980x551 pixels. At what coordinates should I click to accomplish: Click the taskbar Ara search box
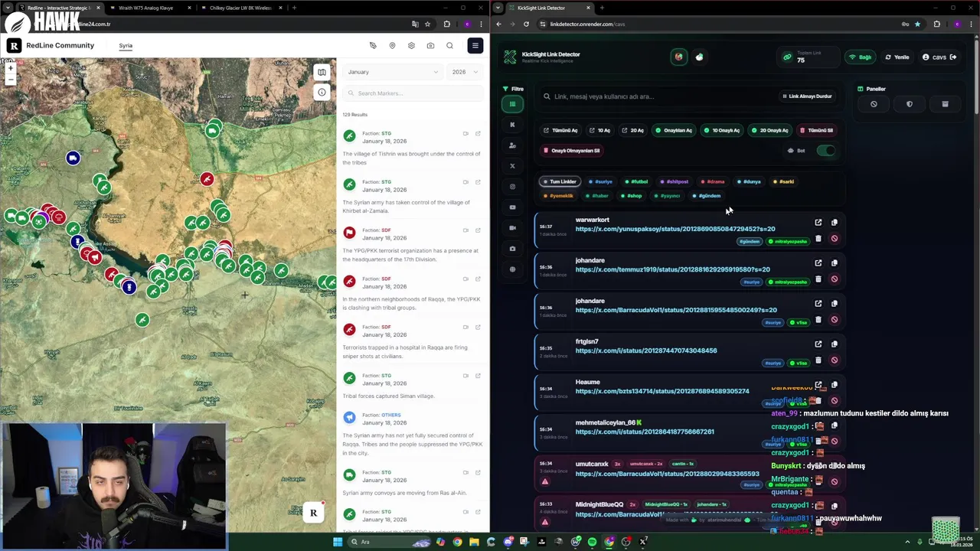point(390,542)
